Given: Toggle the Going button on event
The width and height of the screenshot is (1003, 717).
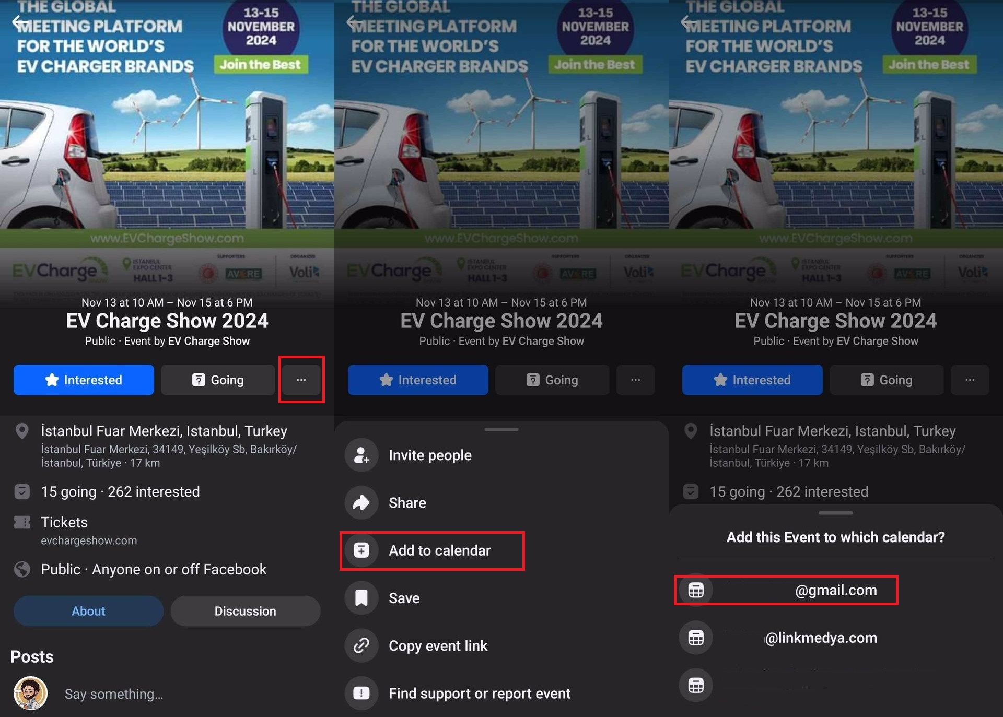Looking at the screenshot, I should 217,380.
